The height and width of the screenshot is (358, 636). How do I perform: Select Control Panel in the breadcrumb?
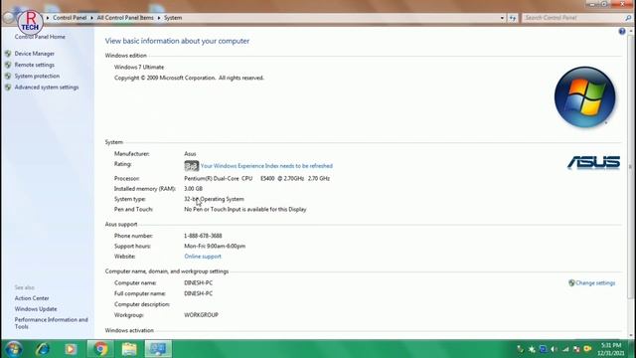(70, 18)
